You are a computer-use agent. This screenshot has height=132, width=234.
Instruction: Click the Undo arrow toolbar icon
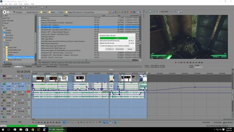coord(31,7)
